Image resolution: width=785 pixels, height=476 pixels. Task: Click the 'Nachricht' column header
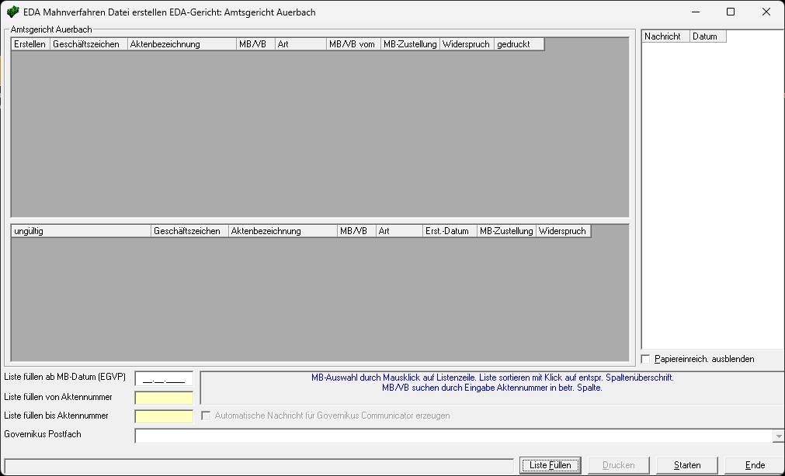point(665,36)
